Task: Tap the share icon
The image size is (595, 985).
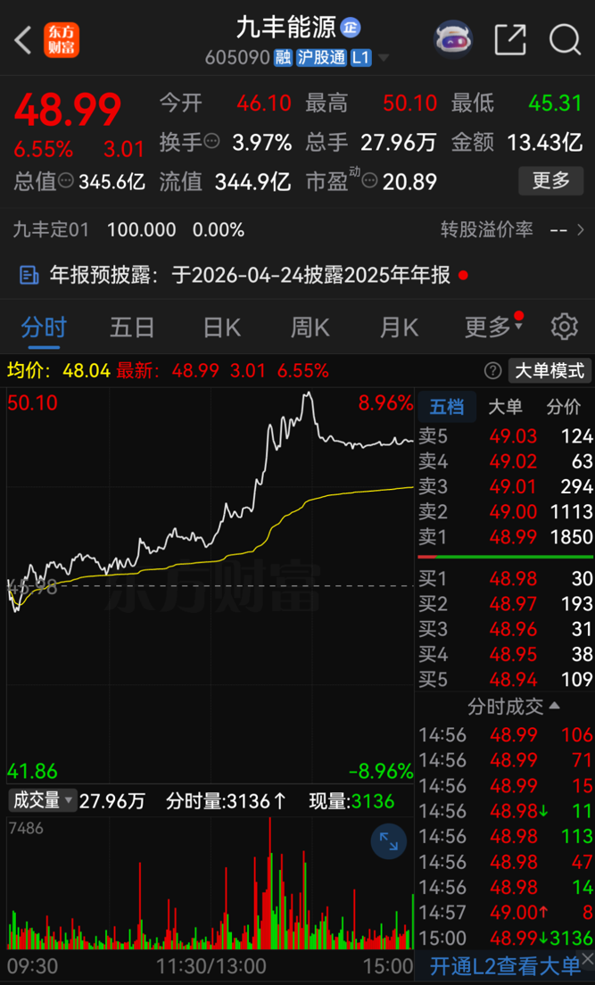Action: click(x=509, y=40)
